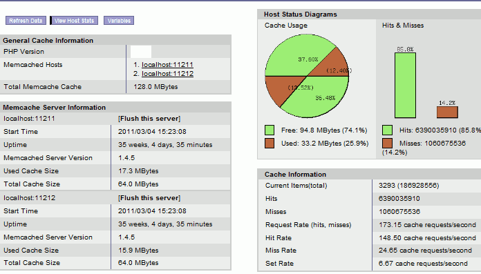Click the 173.15 cache requests/second value
This screenshot has height=274, width=481.
click(x=427, y=225)
